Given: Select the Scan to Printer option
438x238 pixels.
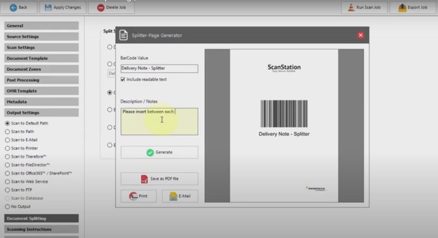Looking at the screenshot, I should coord(21,148).
